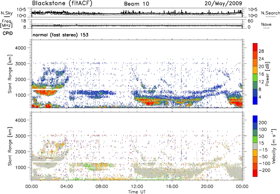Click the date 20/May/2009
The width and height of the screenshot is (280, 194).
tap(223, 4)
